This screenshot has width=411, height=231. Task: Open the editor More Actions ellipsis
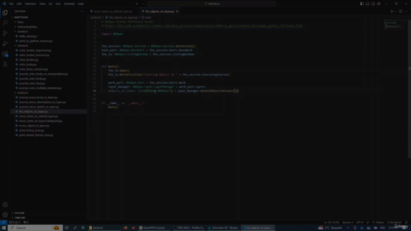(x=406, y=12)
